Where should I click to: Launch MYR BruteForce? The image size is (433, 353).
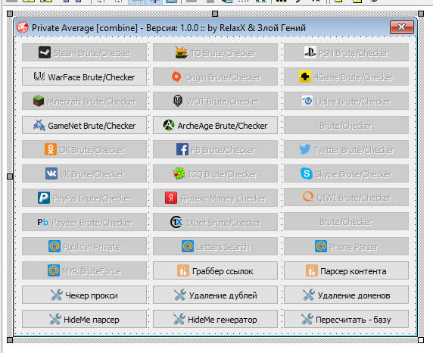[x=84, y=270]
